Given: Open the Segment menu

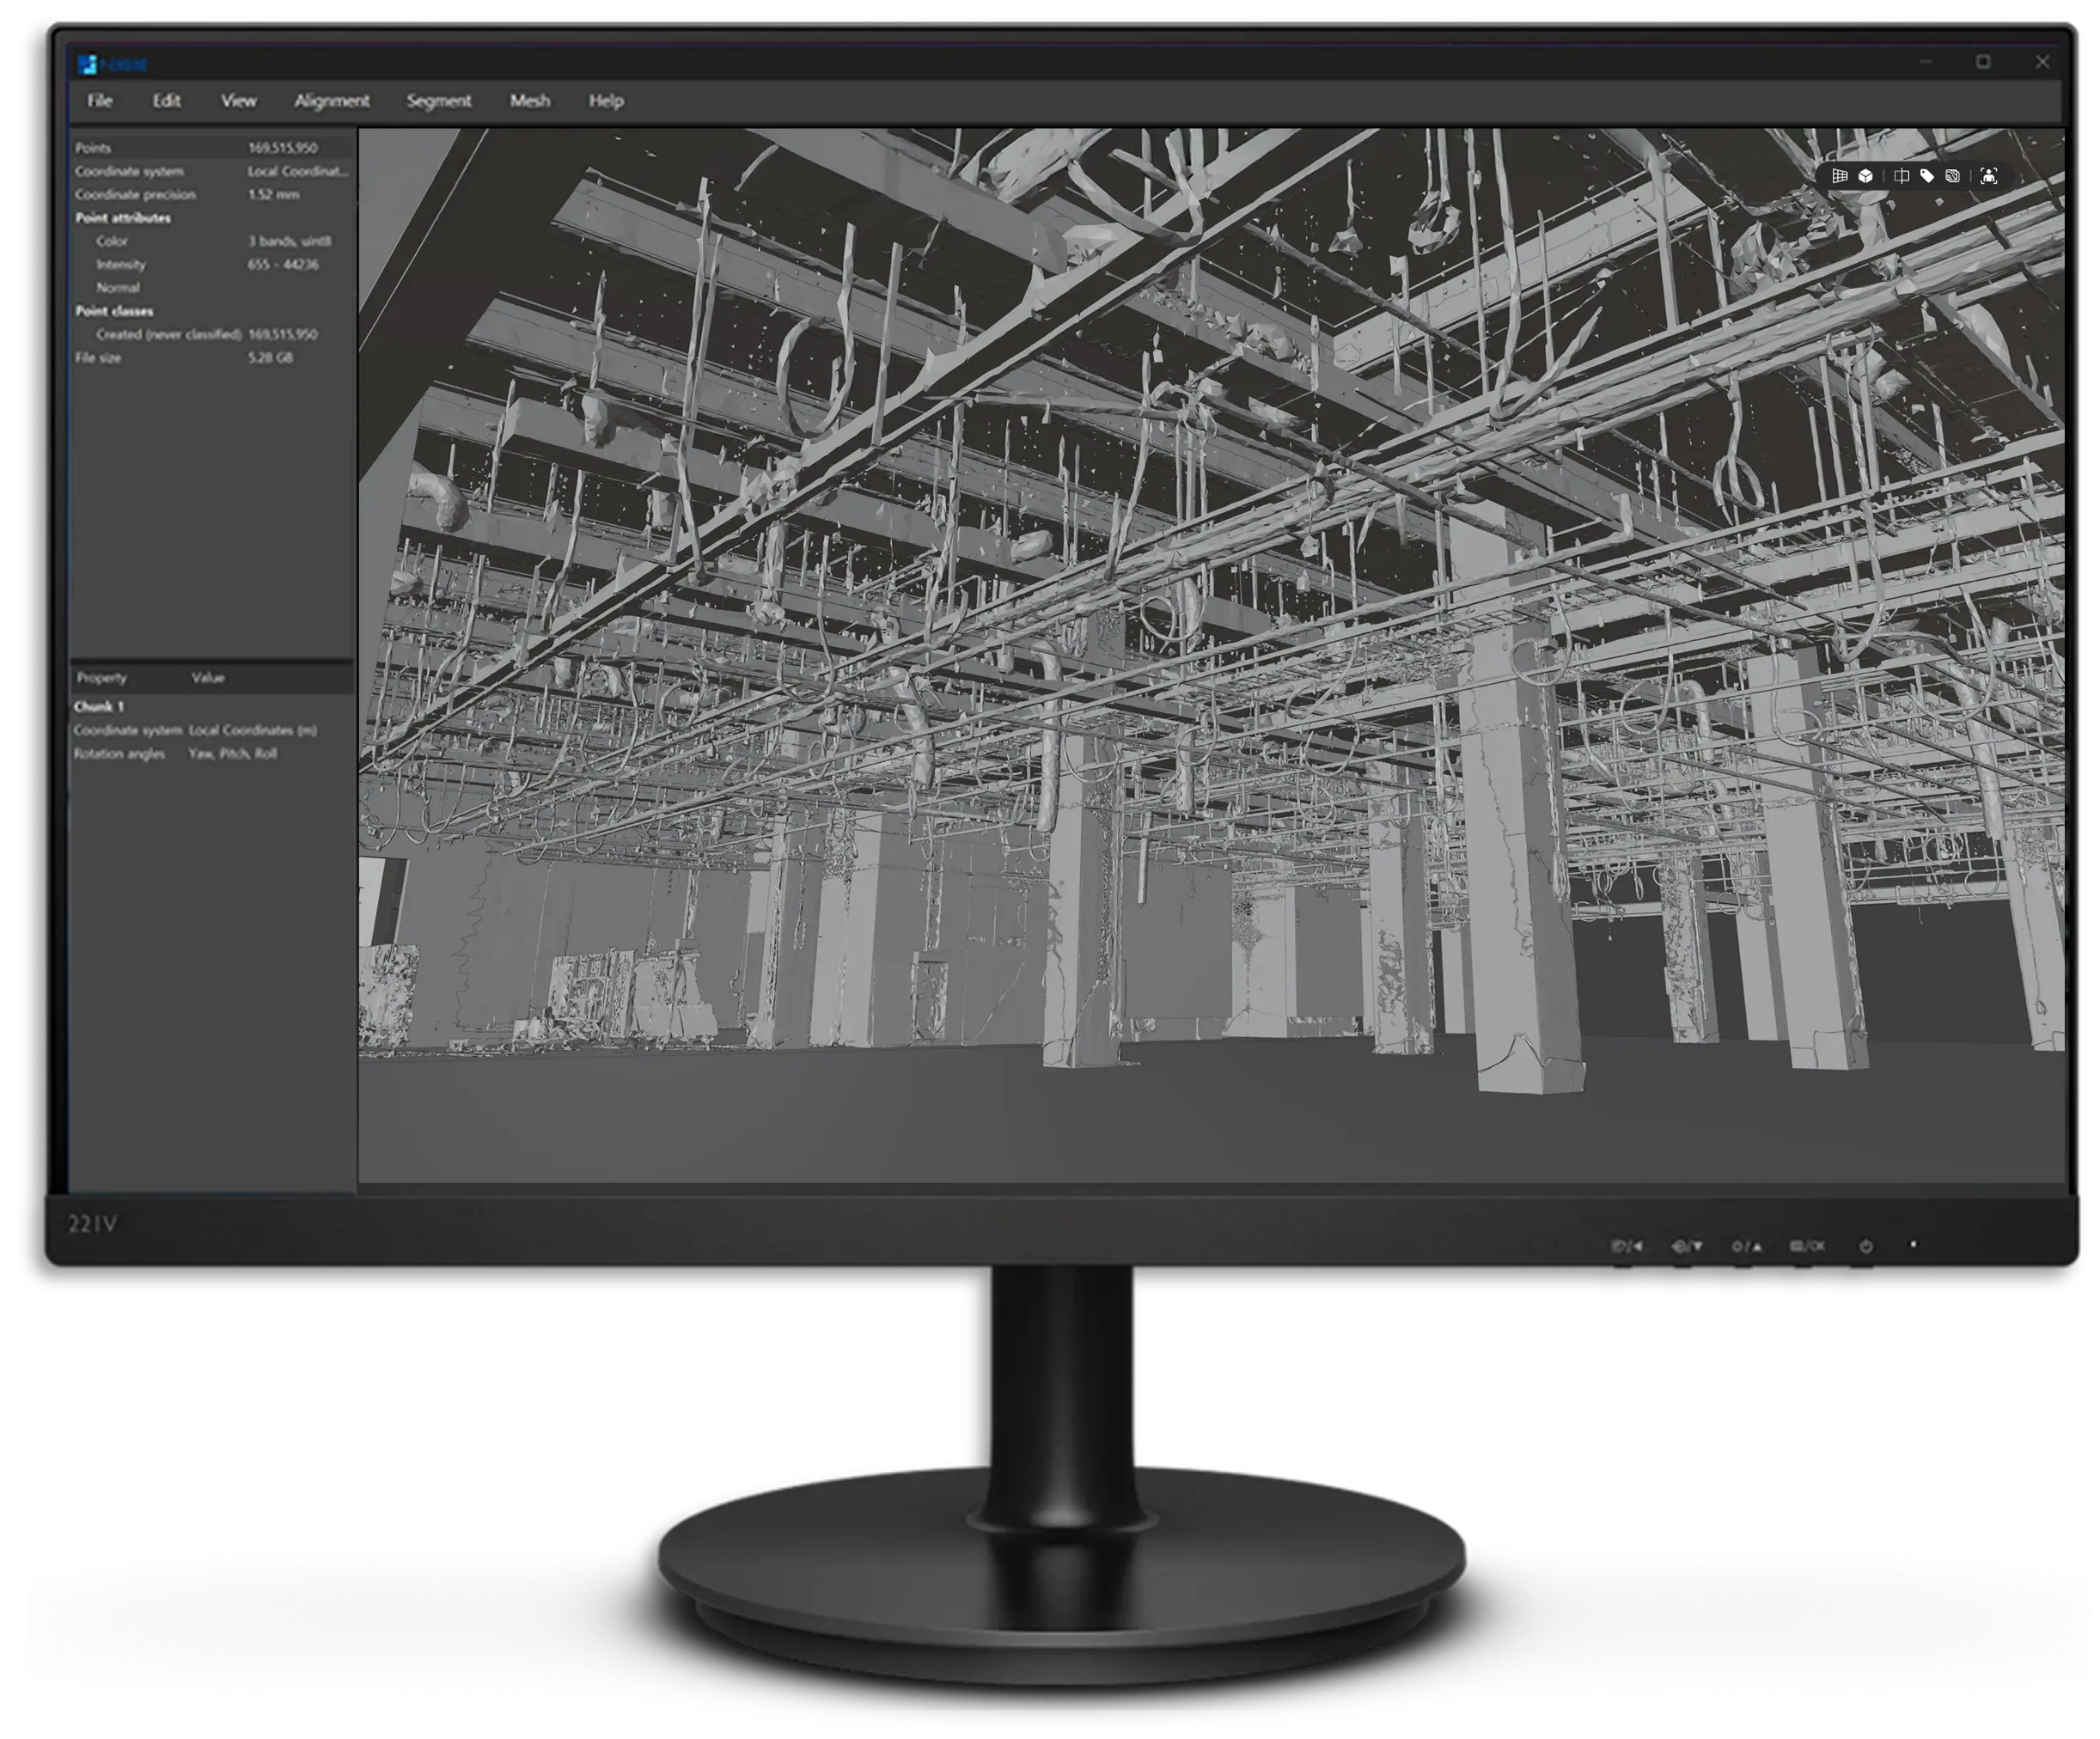Looking at the screenshot, I should click(439, 101).
